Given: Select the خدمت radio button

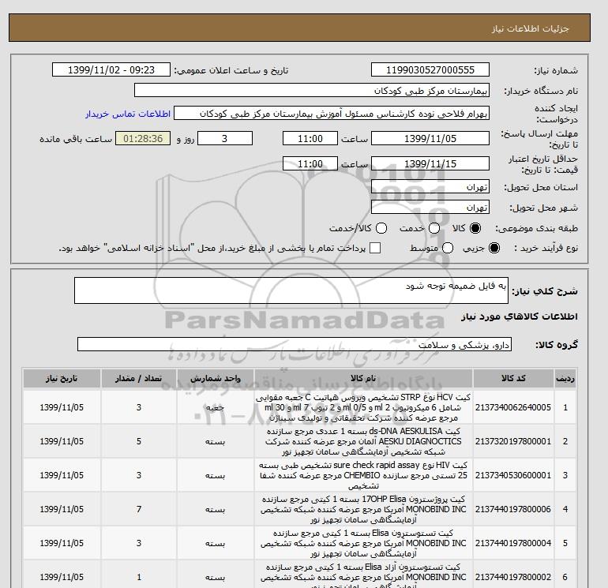Looking at the screenshot, I should [x=434, y=228].
